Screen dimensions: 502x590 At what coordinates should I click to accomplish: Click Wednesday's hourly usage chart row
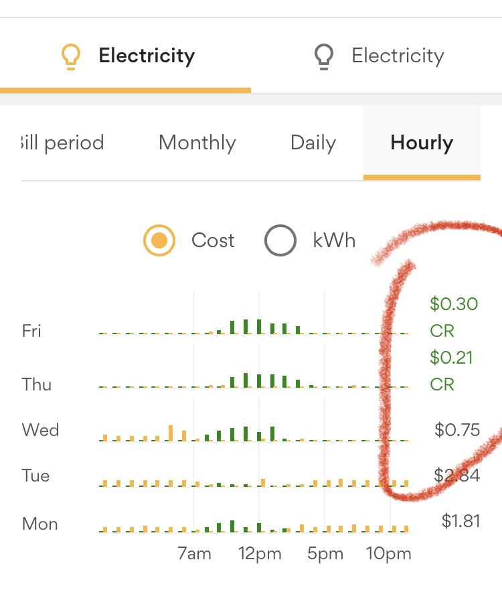pos(253,433)
